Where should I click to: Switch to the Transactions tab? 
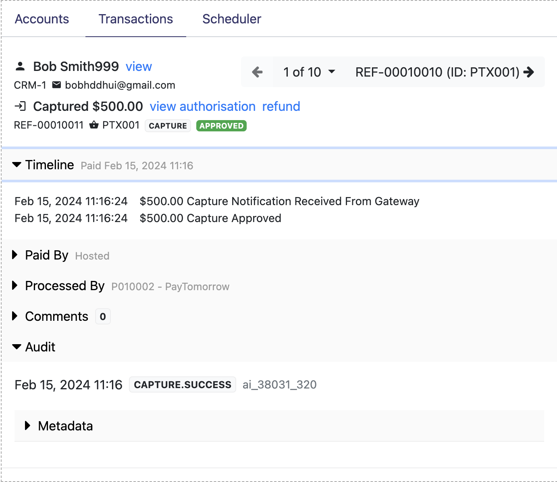136,19
